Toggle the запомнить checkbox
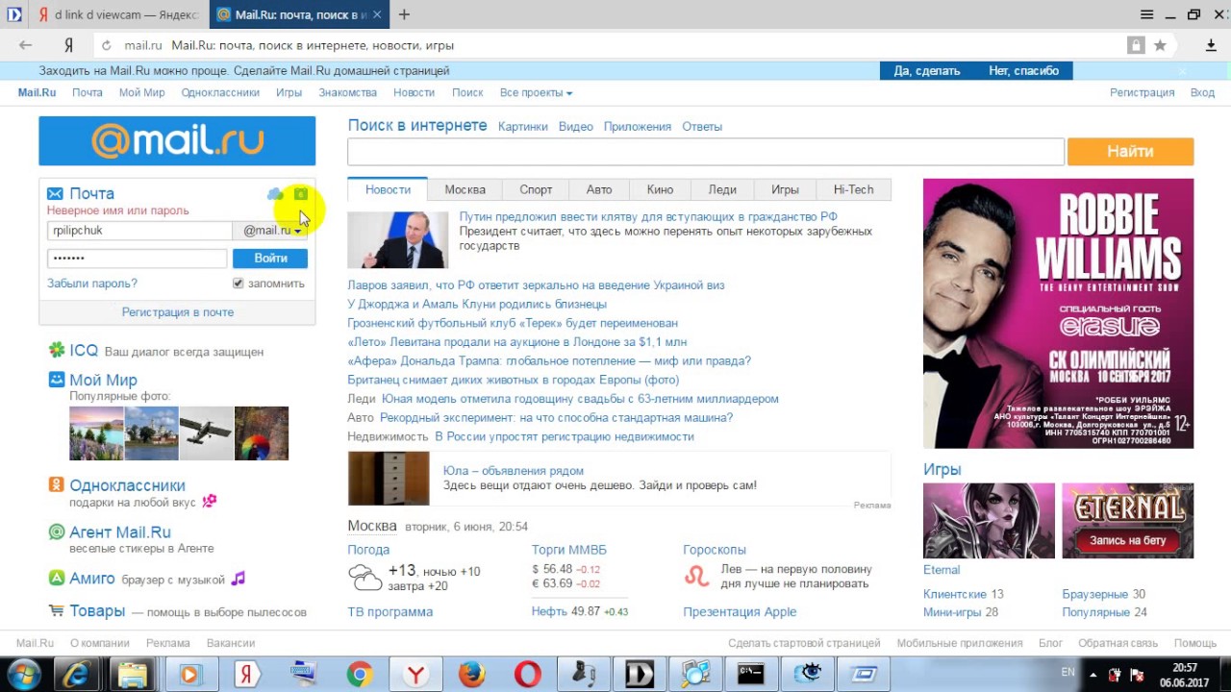This screenshot has height=692, width=1231. 239,284
